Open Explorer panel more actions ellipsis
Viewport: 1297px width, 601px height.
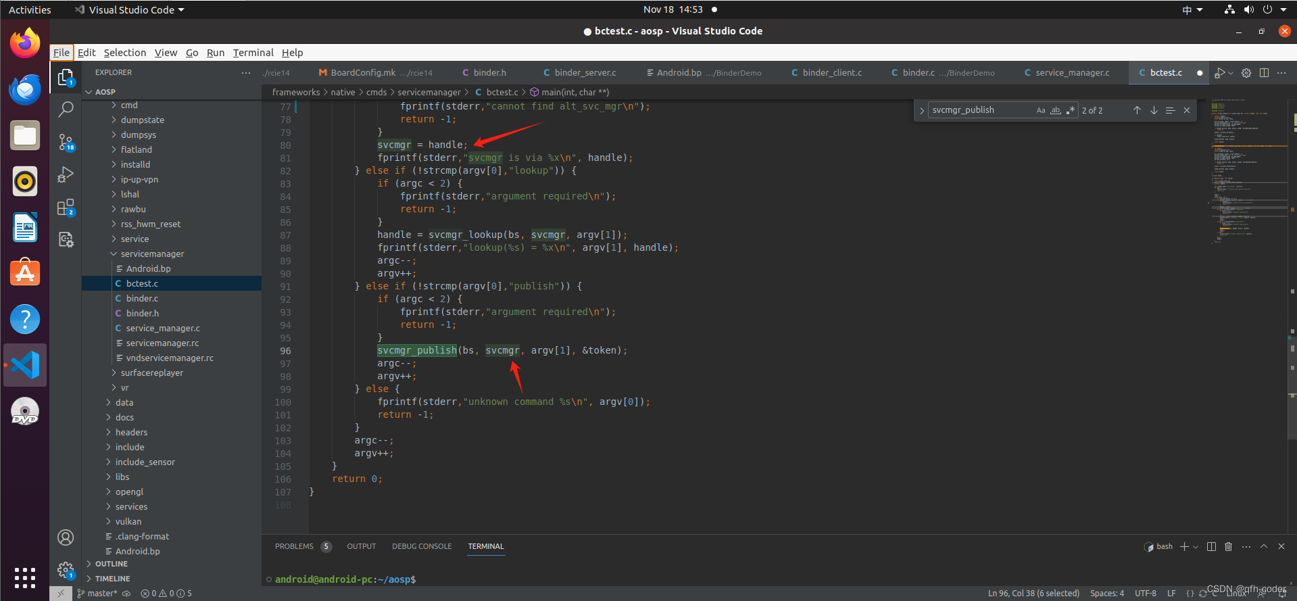tap(246, 73)
